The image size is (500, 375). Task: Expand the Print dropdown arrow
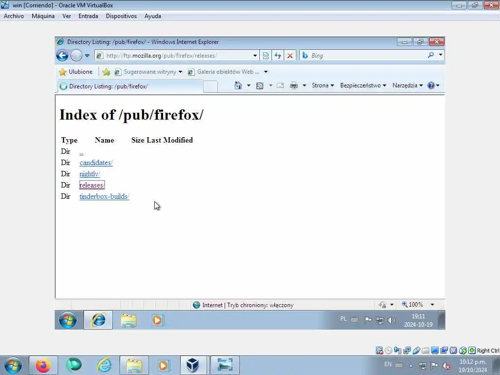pos(304,85)
